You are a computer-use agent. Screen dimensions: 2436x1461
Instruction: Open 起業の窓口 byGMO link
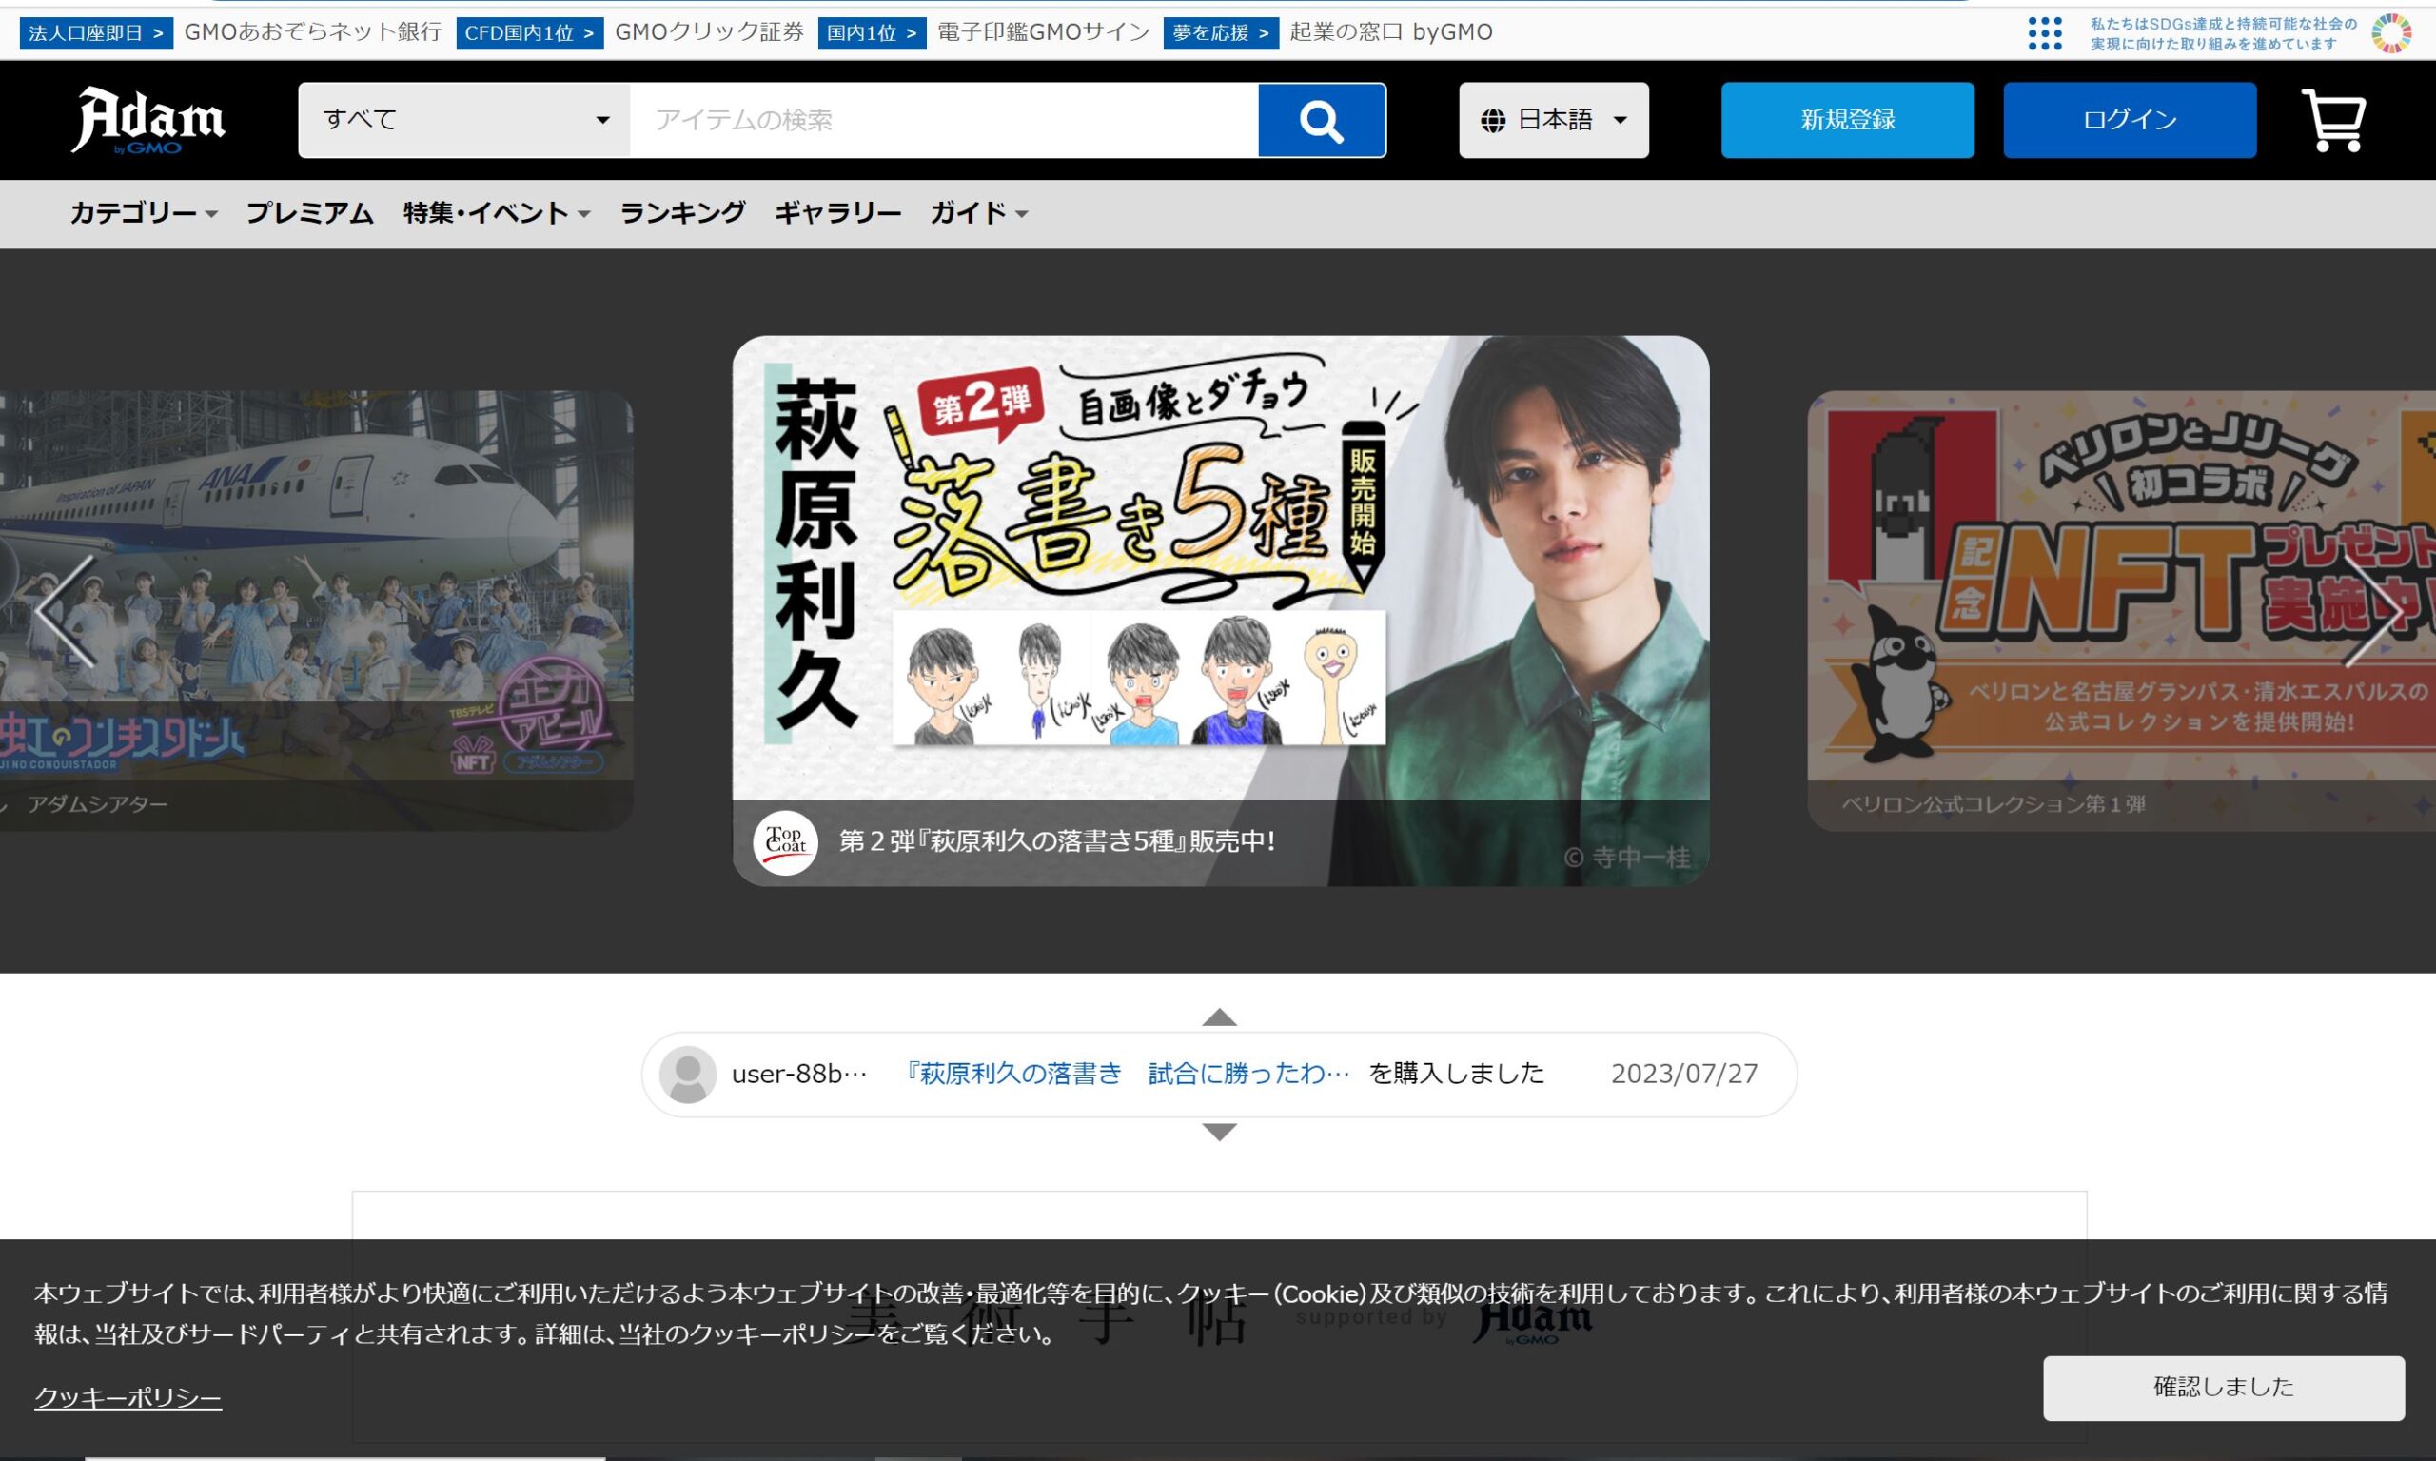[1391, 32]
